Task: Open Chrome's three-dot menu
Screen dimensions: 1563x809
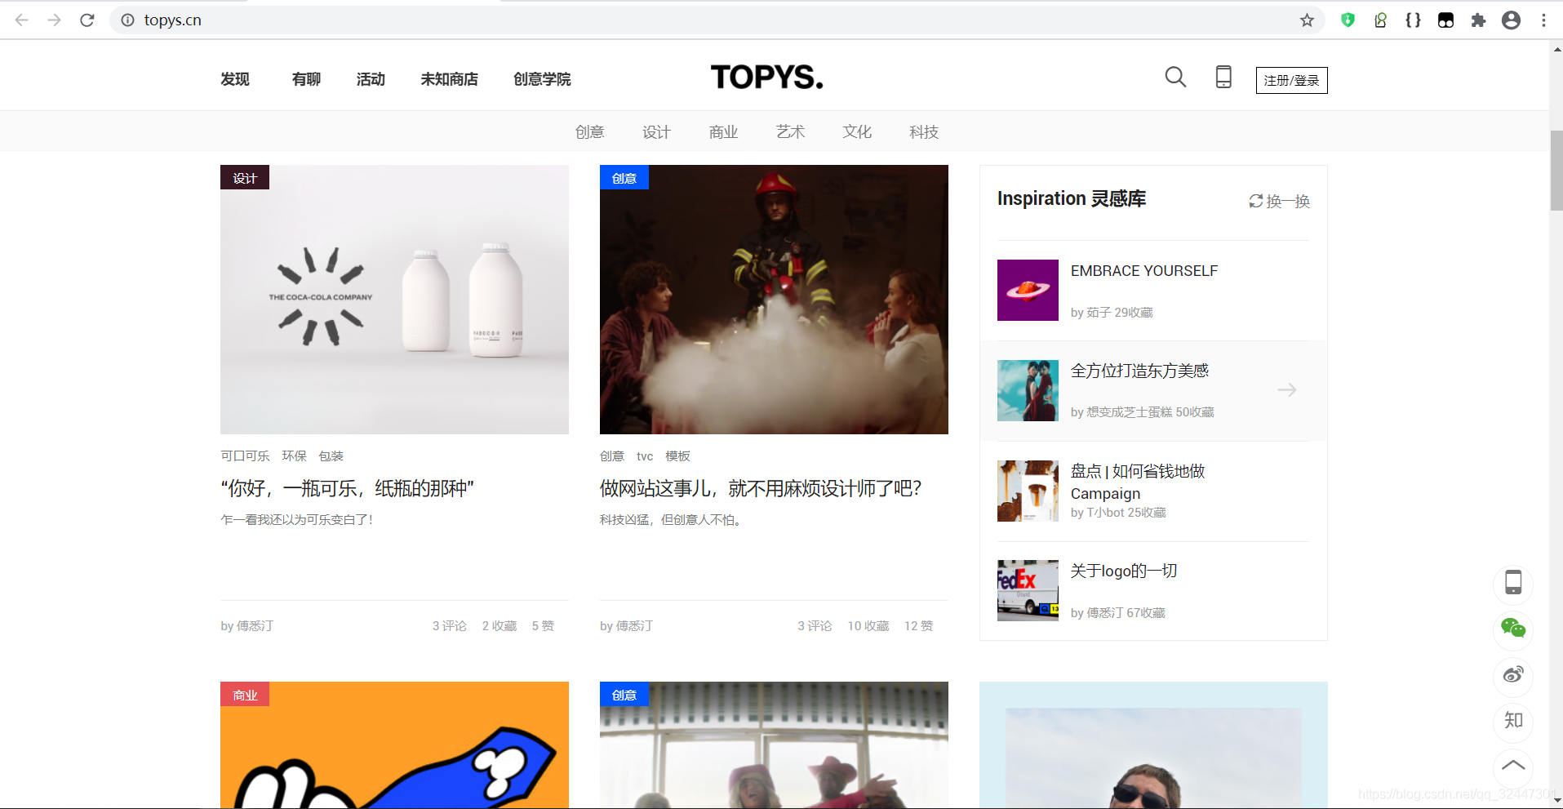Action: [1543, 20]
